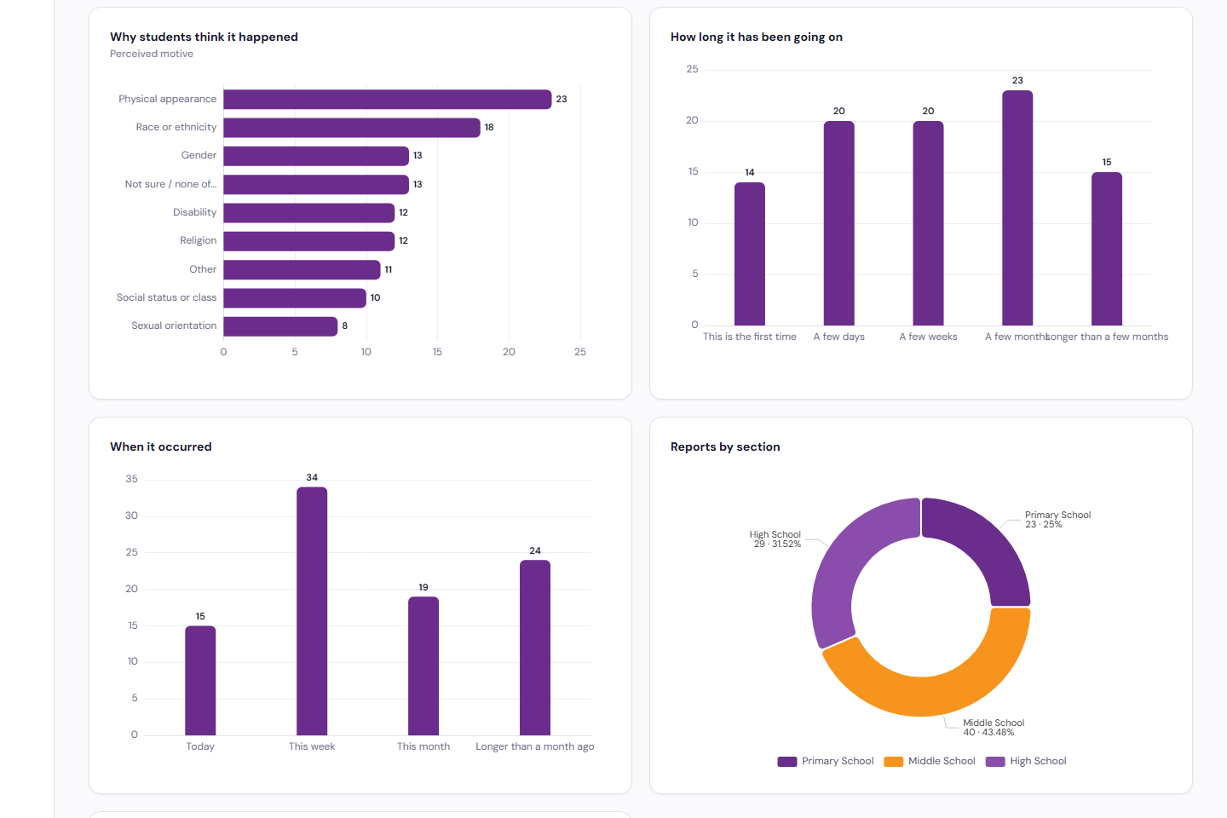Click the 'Reports by section' heading
The image size is (1227, 818).
[x=725, y=446]
